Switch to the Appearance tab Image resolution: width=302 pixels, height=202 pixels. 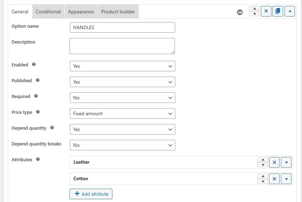[81, 12]
